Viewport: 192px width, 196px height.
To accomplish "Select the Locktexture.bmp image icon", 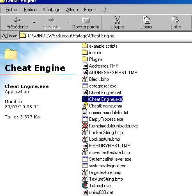I will 85,139.
